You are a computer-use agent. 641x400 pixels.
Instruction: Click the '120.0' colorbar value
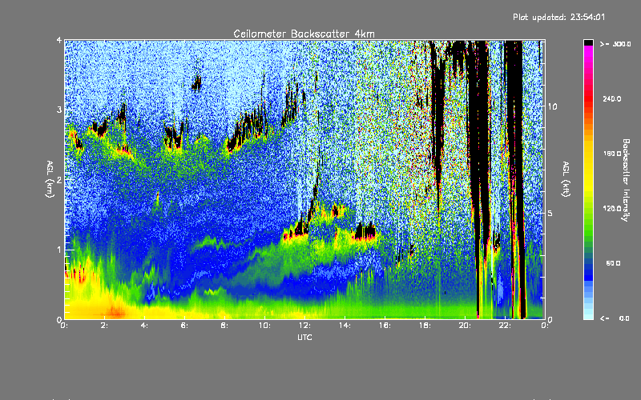coord(612,209)
